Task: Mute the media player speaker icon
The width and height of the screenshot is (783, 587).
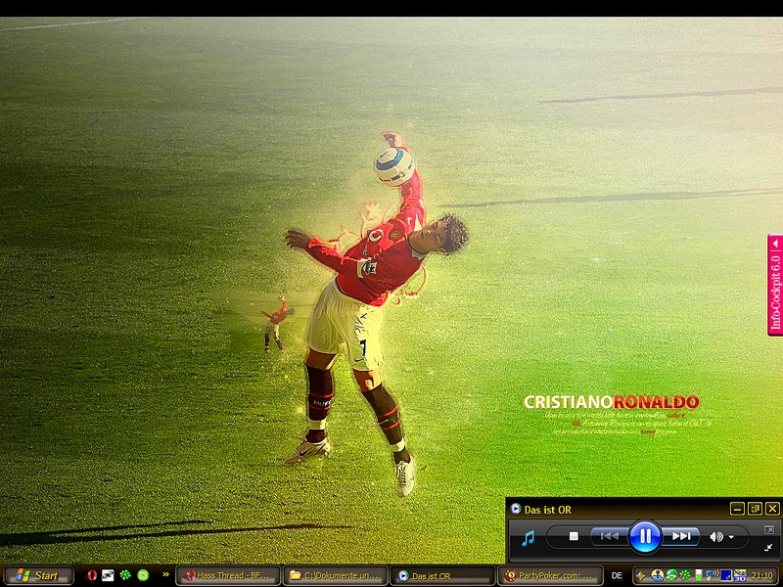Action: (x=715, y=536)
